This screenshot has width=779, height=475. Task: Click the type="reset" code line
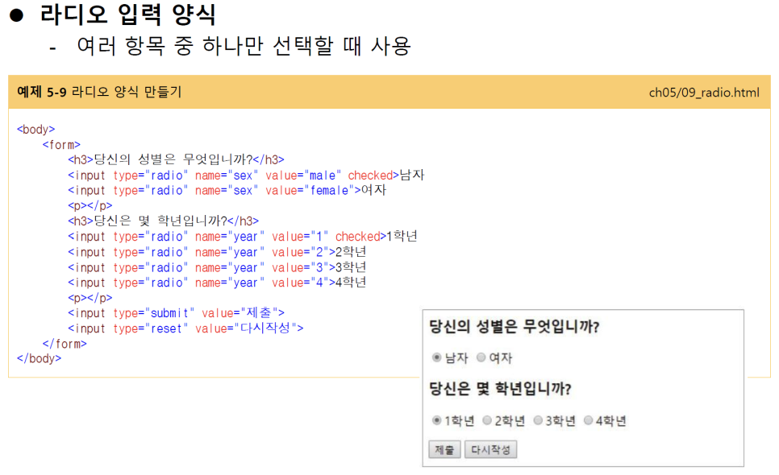[185, 328]
